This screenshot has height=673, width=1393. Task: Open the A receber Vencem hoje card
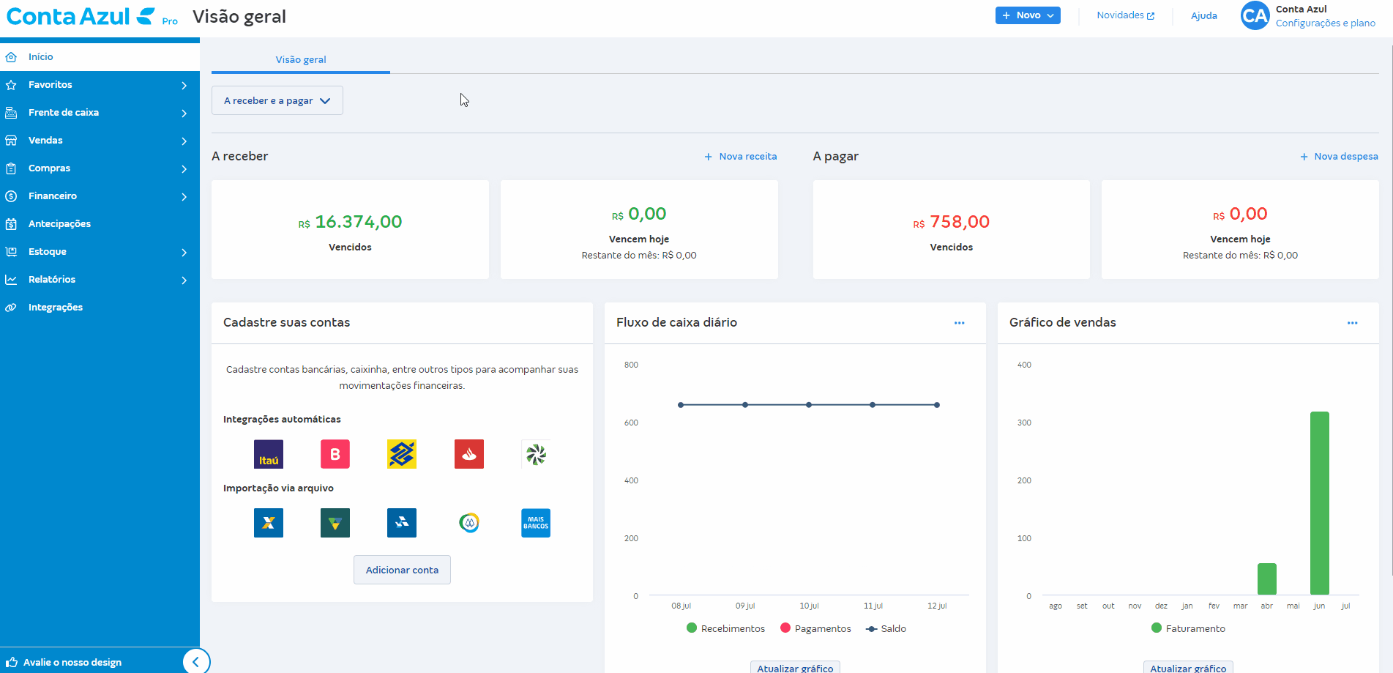point(639,229)
